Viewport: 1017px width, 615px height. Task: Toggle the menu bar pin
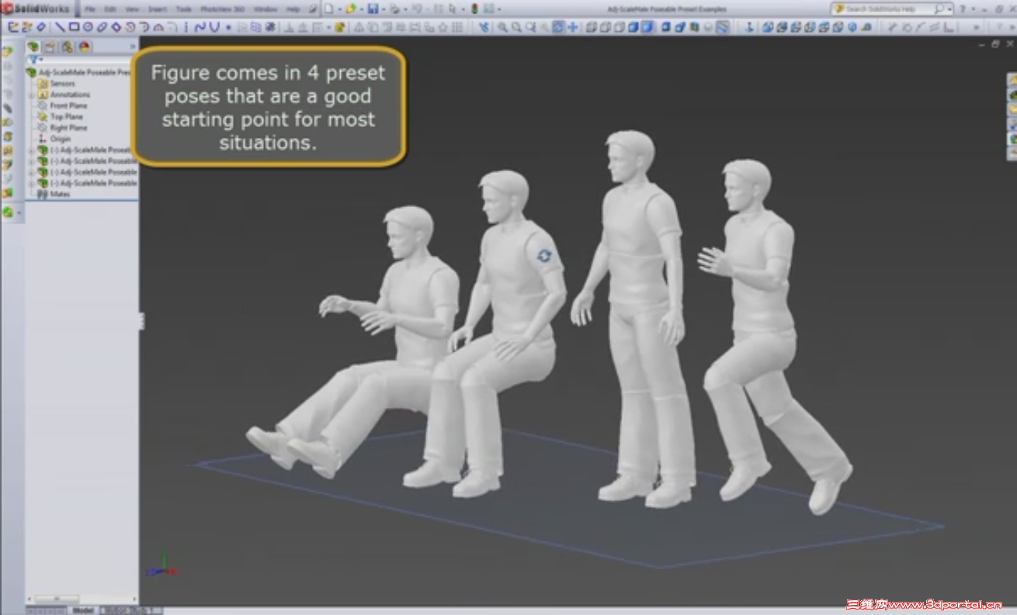(313, 9)
